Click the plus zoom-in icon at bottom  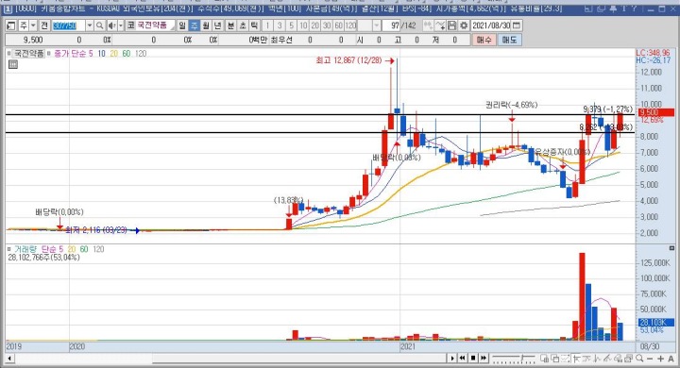[x=660, y=359]
